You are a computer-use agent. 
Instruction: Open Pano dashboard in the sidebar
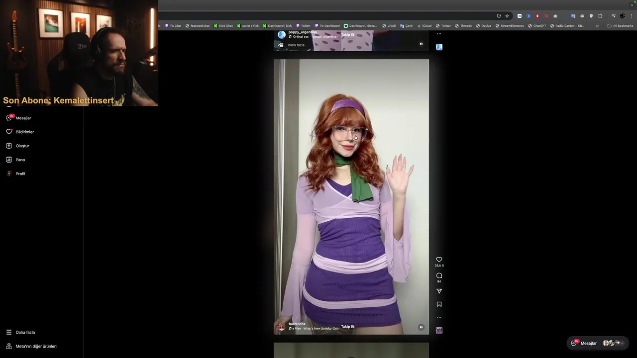pos(15,160)
